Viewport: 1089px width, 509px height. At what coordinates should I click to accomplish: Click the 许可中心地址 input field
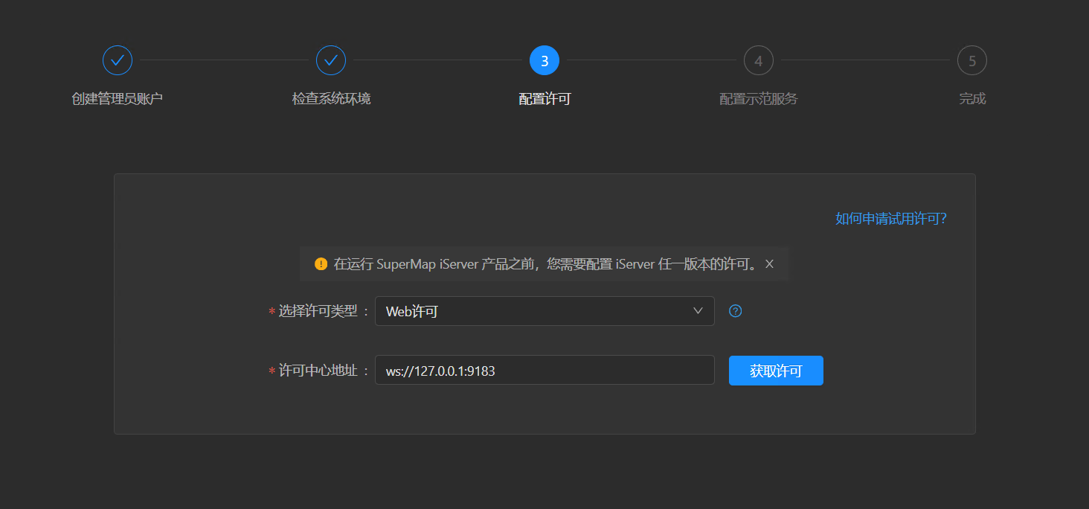click(x=544, y=371)
